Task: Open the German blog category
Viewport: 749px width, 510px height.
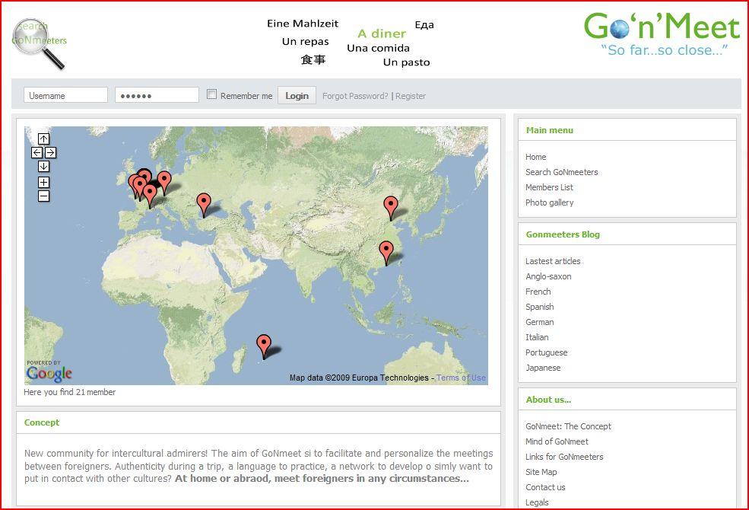Action: click(x=540, y=322)
